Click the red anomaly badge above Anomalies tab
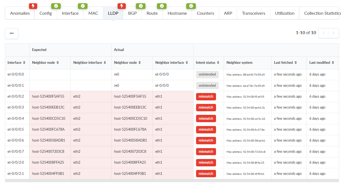 click(x=33, y=6)
